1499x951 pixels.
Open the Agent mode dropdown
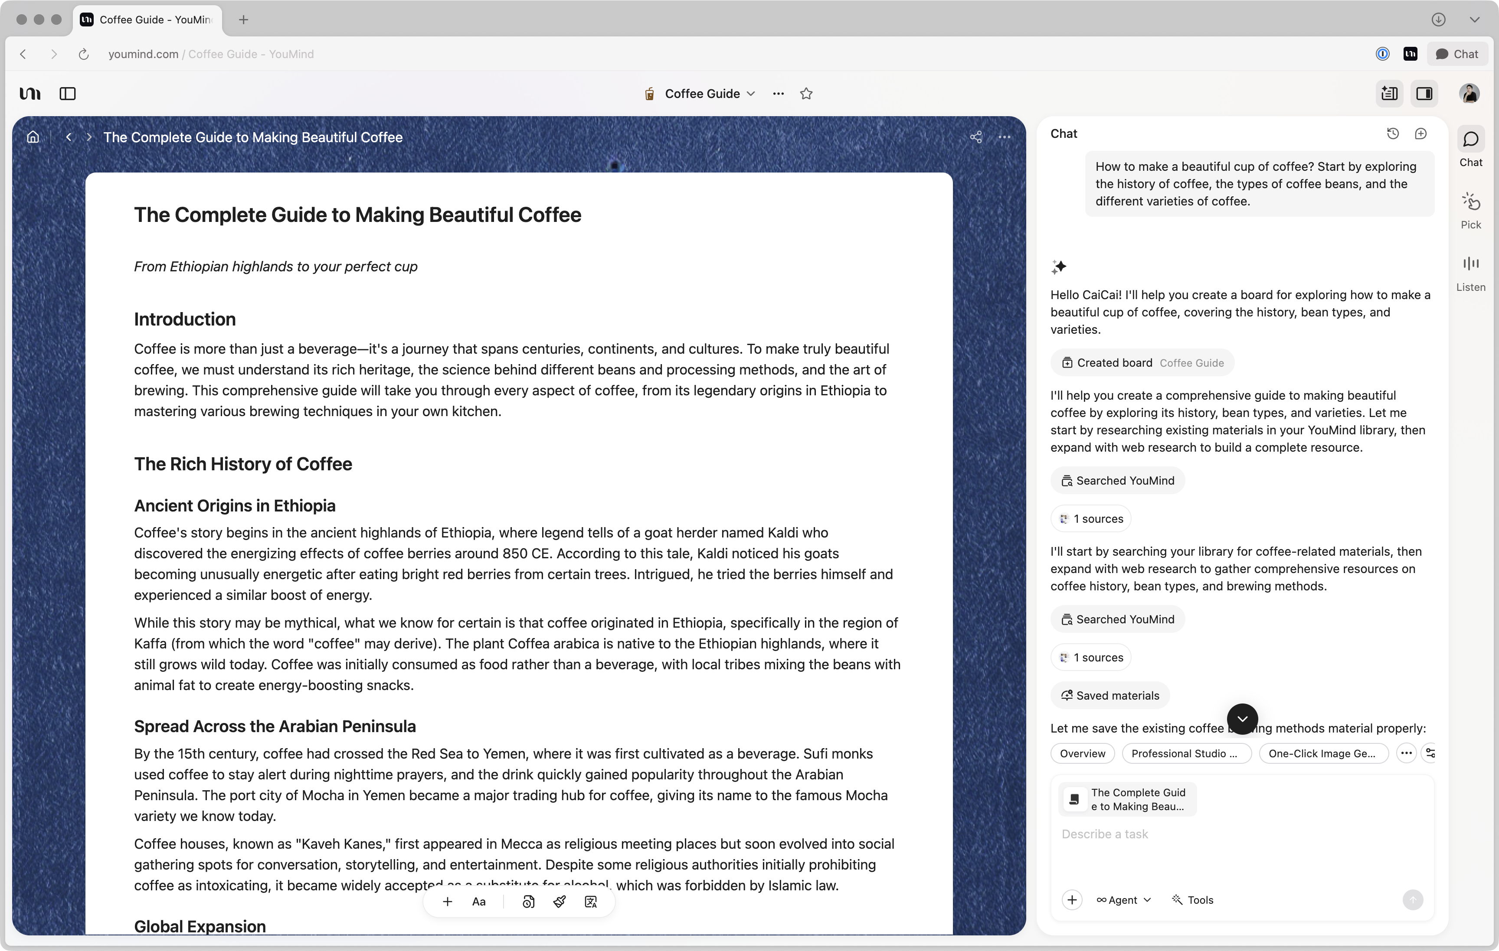coord(1123,900)
